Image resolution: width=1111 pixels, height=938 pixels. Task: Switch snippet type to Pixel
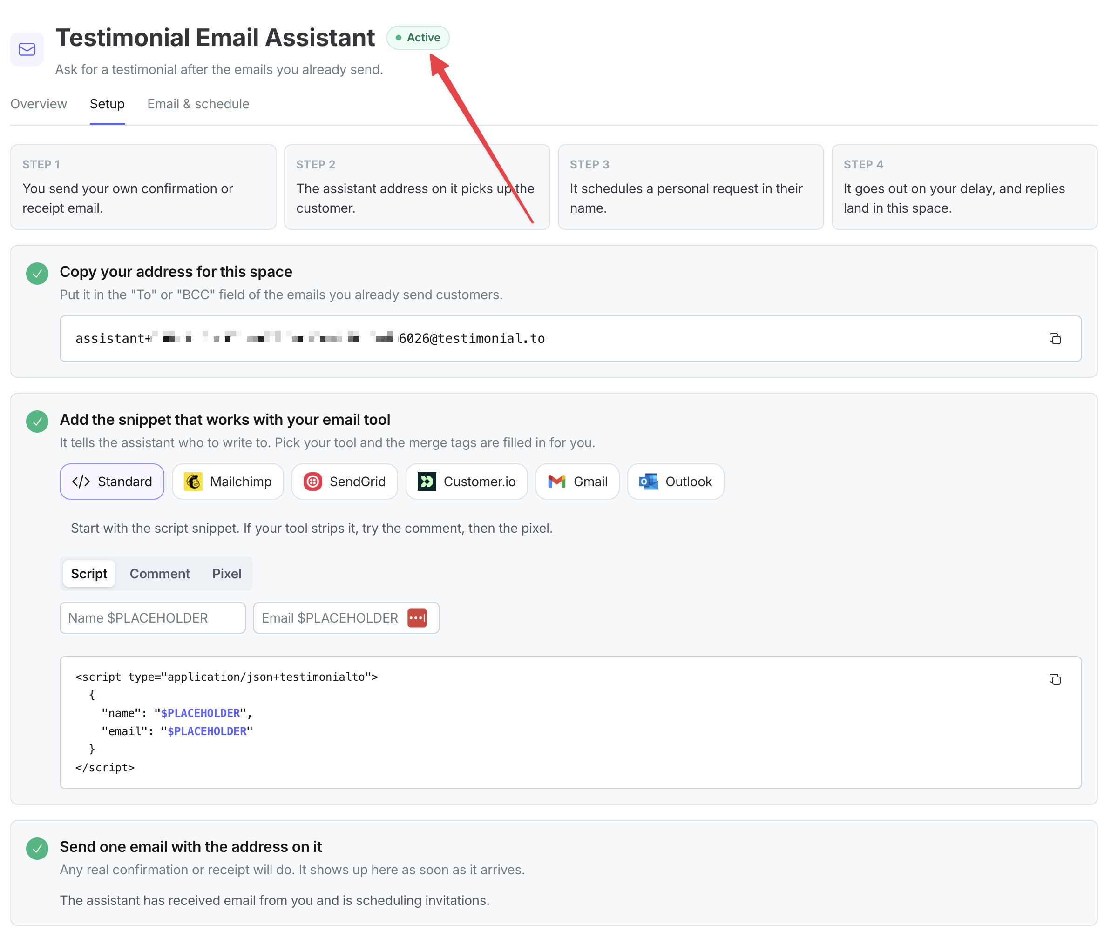pos(227,574)
